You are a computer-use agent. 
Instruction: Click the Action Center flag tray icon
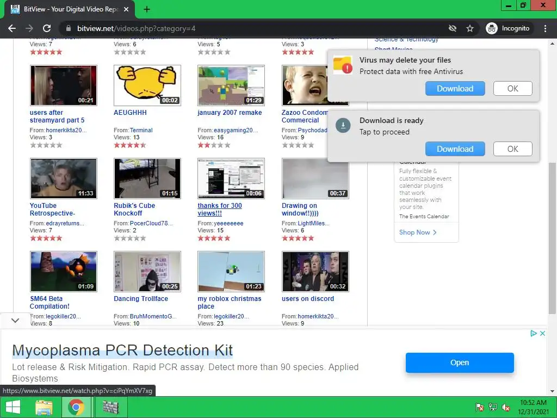[x=479, y=407]
